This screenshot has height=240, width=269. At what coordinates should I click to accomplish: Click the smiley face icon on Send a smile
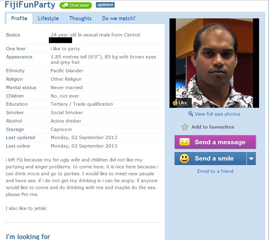tap(184, 158)
